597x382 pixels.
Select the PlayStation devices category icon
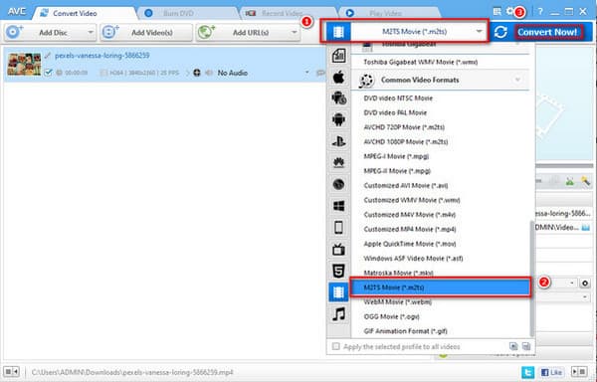(338, 141)
